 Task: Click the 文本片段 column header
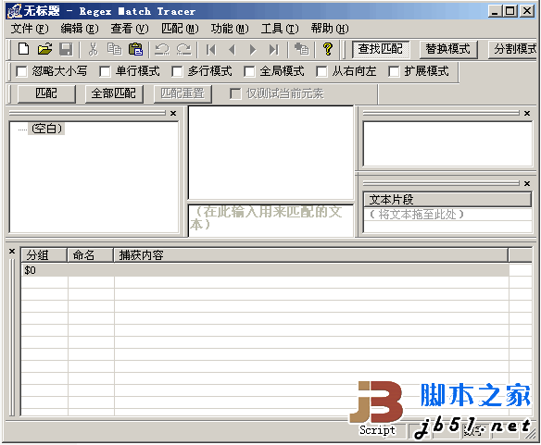click(447, 200)
